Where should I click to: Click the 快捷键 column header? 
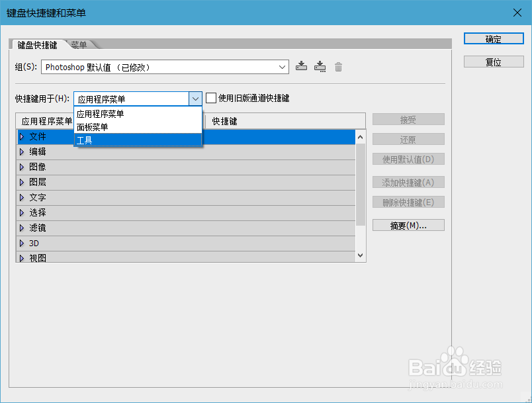(x=285, y=121)
